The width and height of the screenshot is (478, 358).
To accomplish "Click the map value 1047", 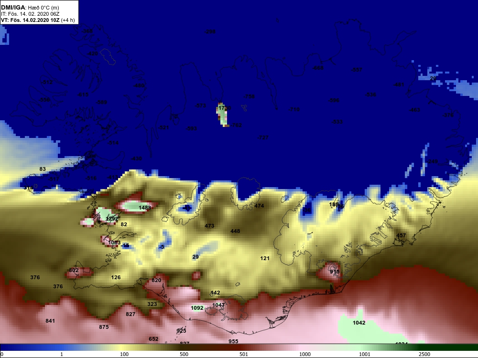I will [218, 305].
